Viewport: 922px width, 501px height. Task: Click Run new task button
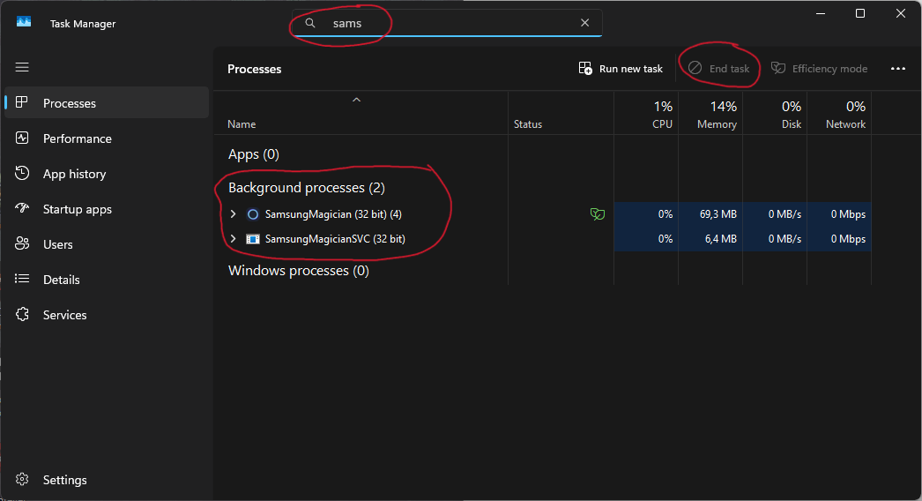[x=621, y=68]
